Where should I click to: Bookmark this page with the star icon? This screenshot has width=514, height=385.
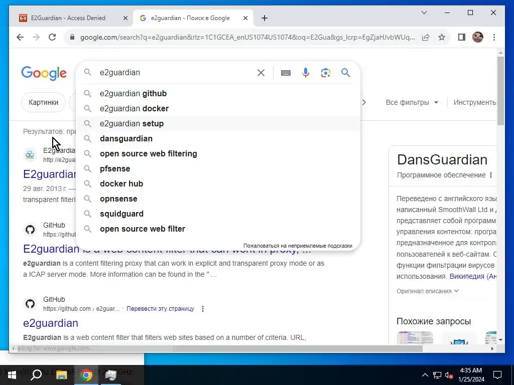(442, 37)
